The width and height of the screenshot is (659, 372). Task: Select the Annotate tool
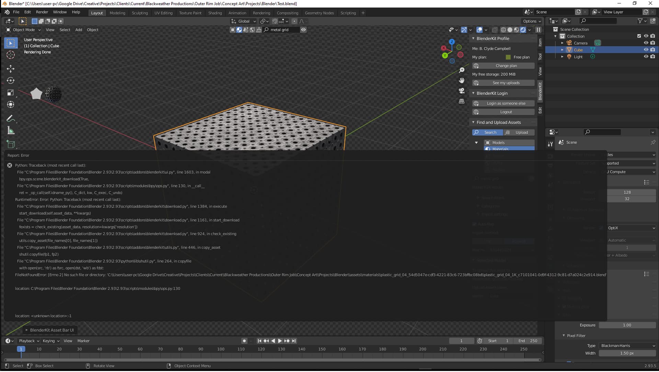coord(11,118)
